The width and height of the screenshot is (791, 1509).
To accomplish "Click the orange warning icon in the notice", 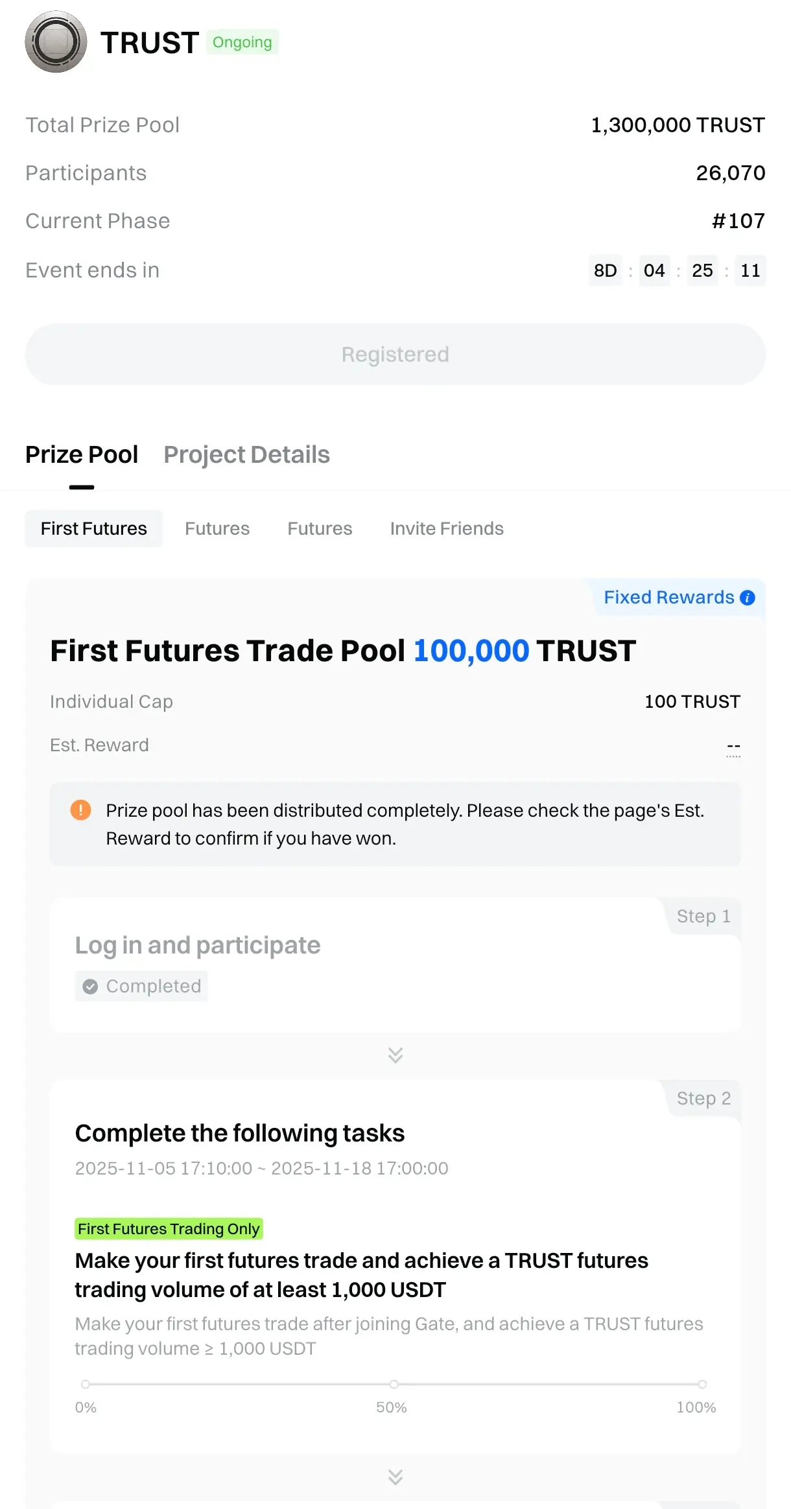I will [x=80, y=810].
